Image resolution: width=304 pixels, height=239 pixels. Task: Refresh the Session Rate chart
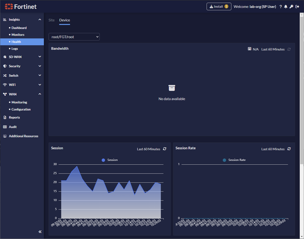click(x=289, y=149)
